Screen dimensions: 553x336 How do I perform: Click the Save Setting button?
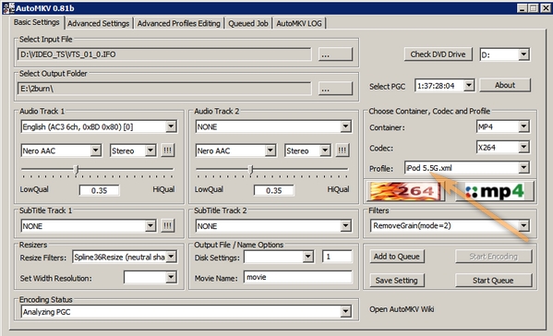(x=397, y=281)
